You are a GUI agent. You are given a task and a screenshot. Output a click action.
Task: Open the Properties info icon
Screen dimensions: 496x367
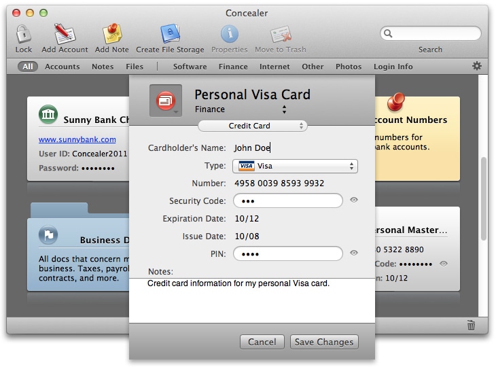[230, 34]
